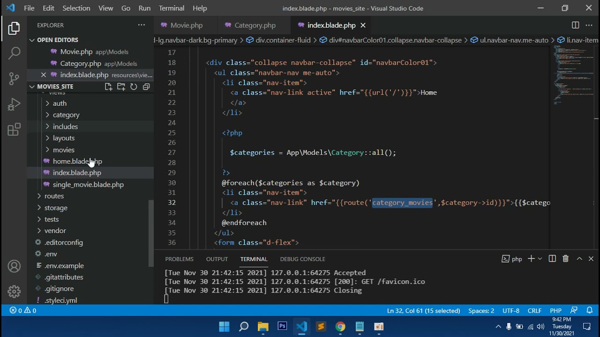Click the feedback icon in the status bar

coord(574,311)
